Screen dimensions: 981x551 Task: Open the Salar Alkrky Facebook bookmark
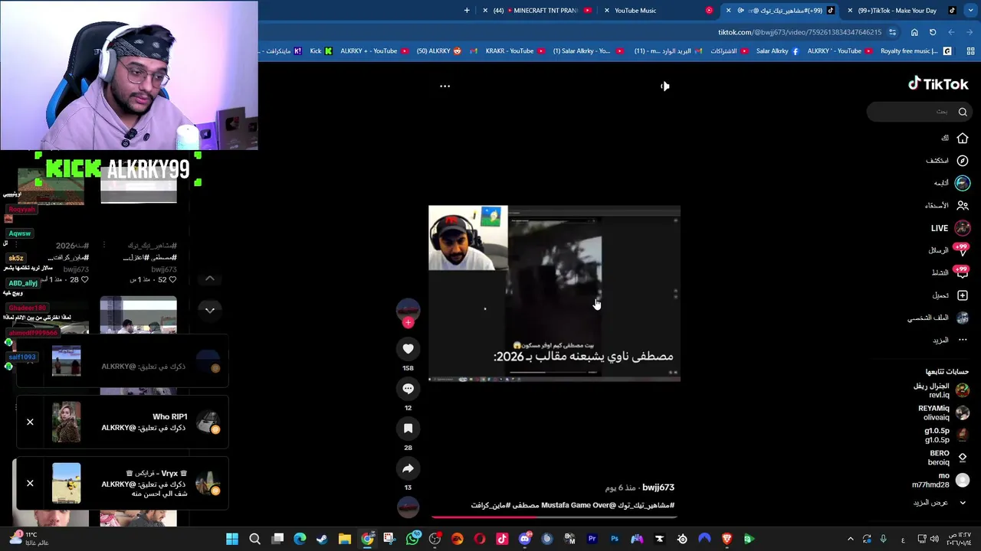[x=777, y=51]
